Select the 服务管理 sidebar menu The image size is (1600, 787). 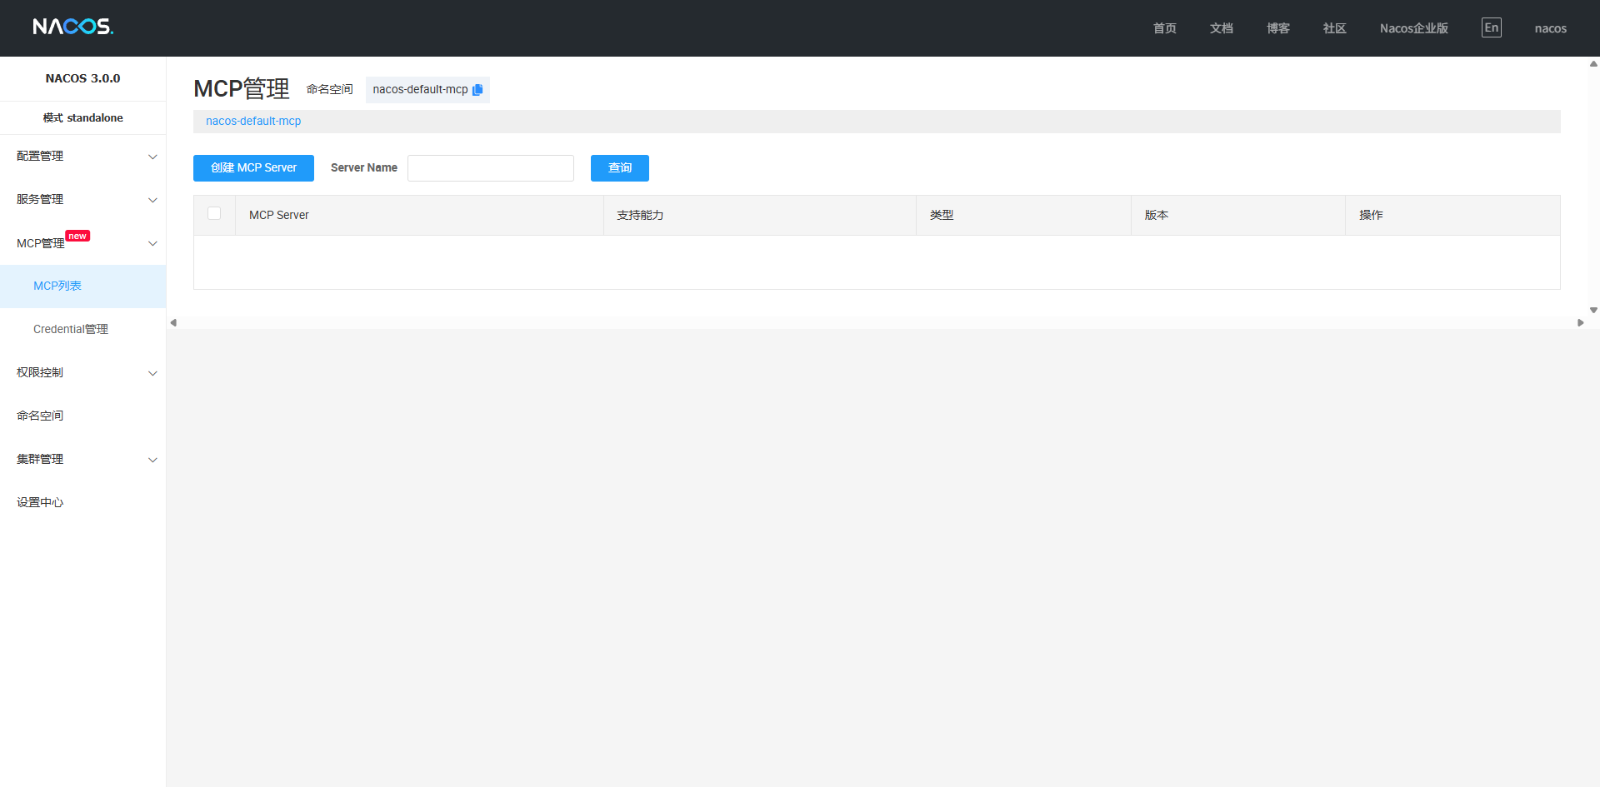(x=83, y=200)
